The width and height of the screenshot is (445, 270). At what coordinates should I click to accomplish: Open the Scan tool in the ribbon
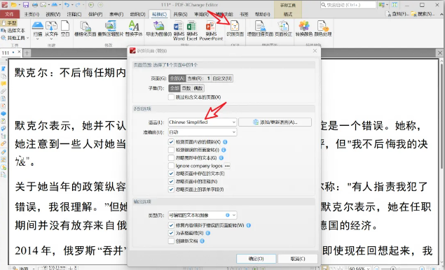(x=38, y=29)
